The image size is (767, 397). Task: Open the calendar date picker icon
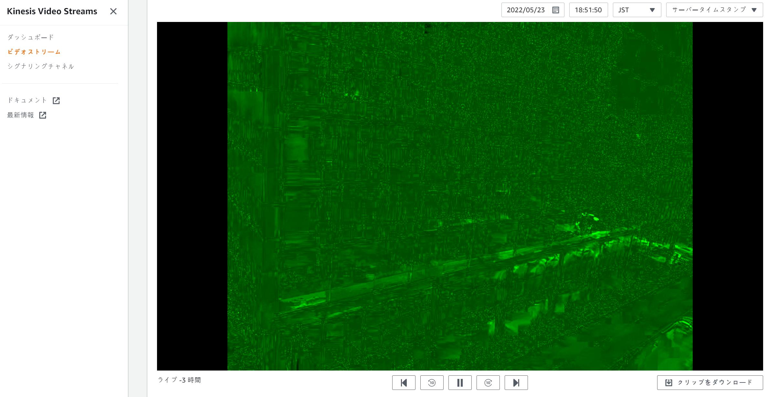tap(555, 10)
